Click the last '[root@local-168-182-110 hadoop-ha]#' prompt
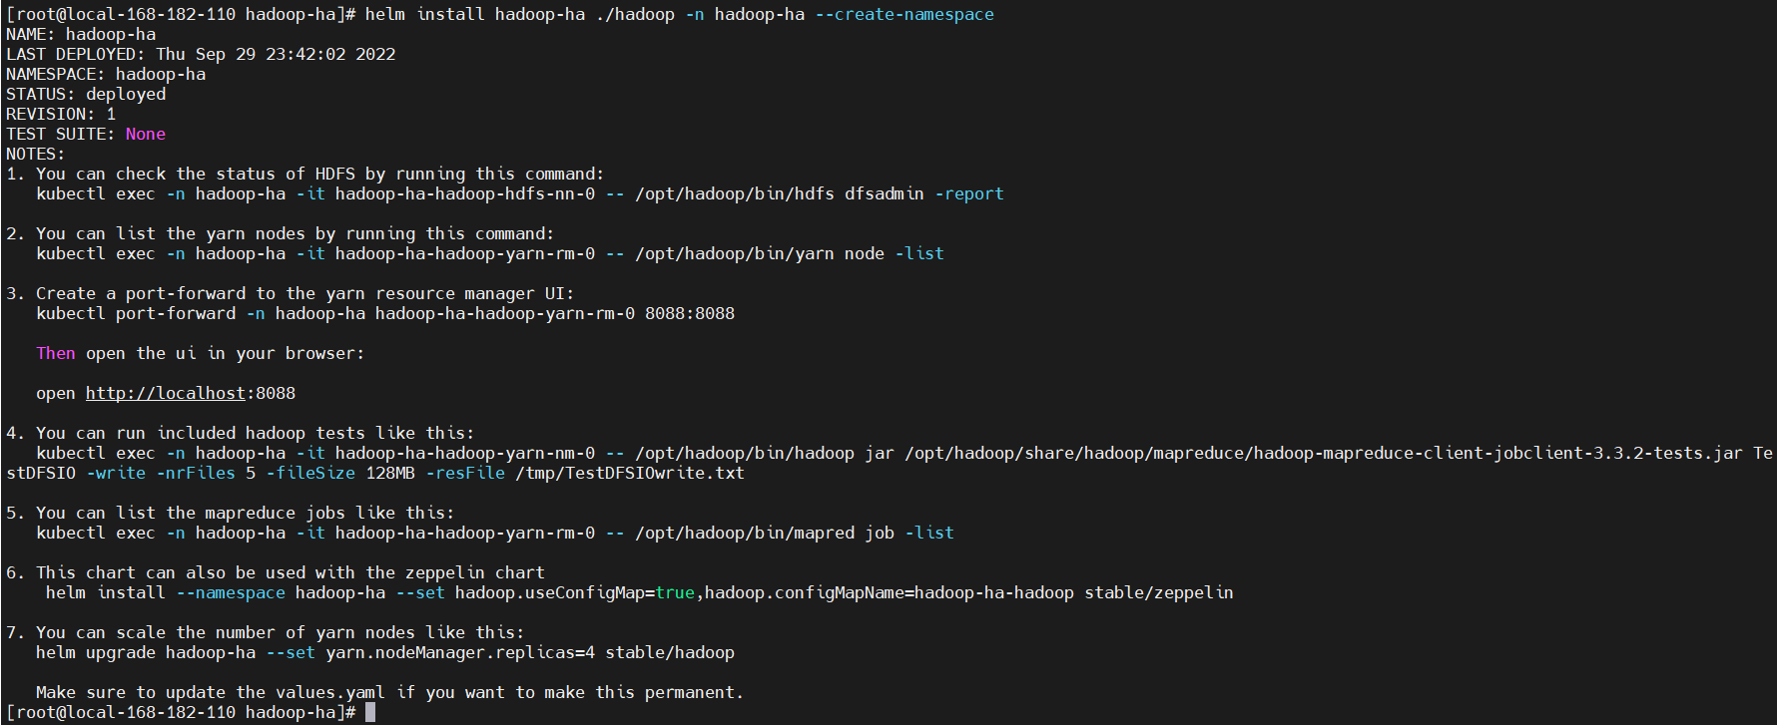 [181, 712]
